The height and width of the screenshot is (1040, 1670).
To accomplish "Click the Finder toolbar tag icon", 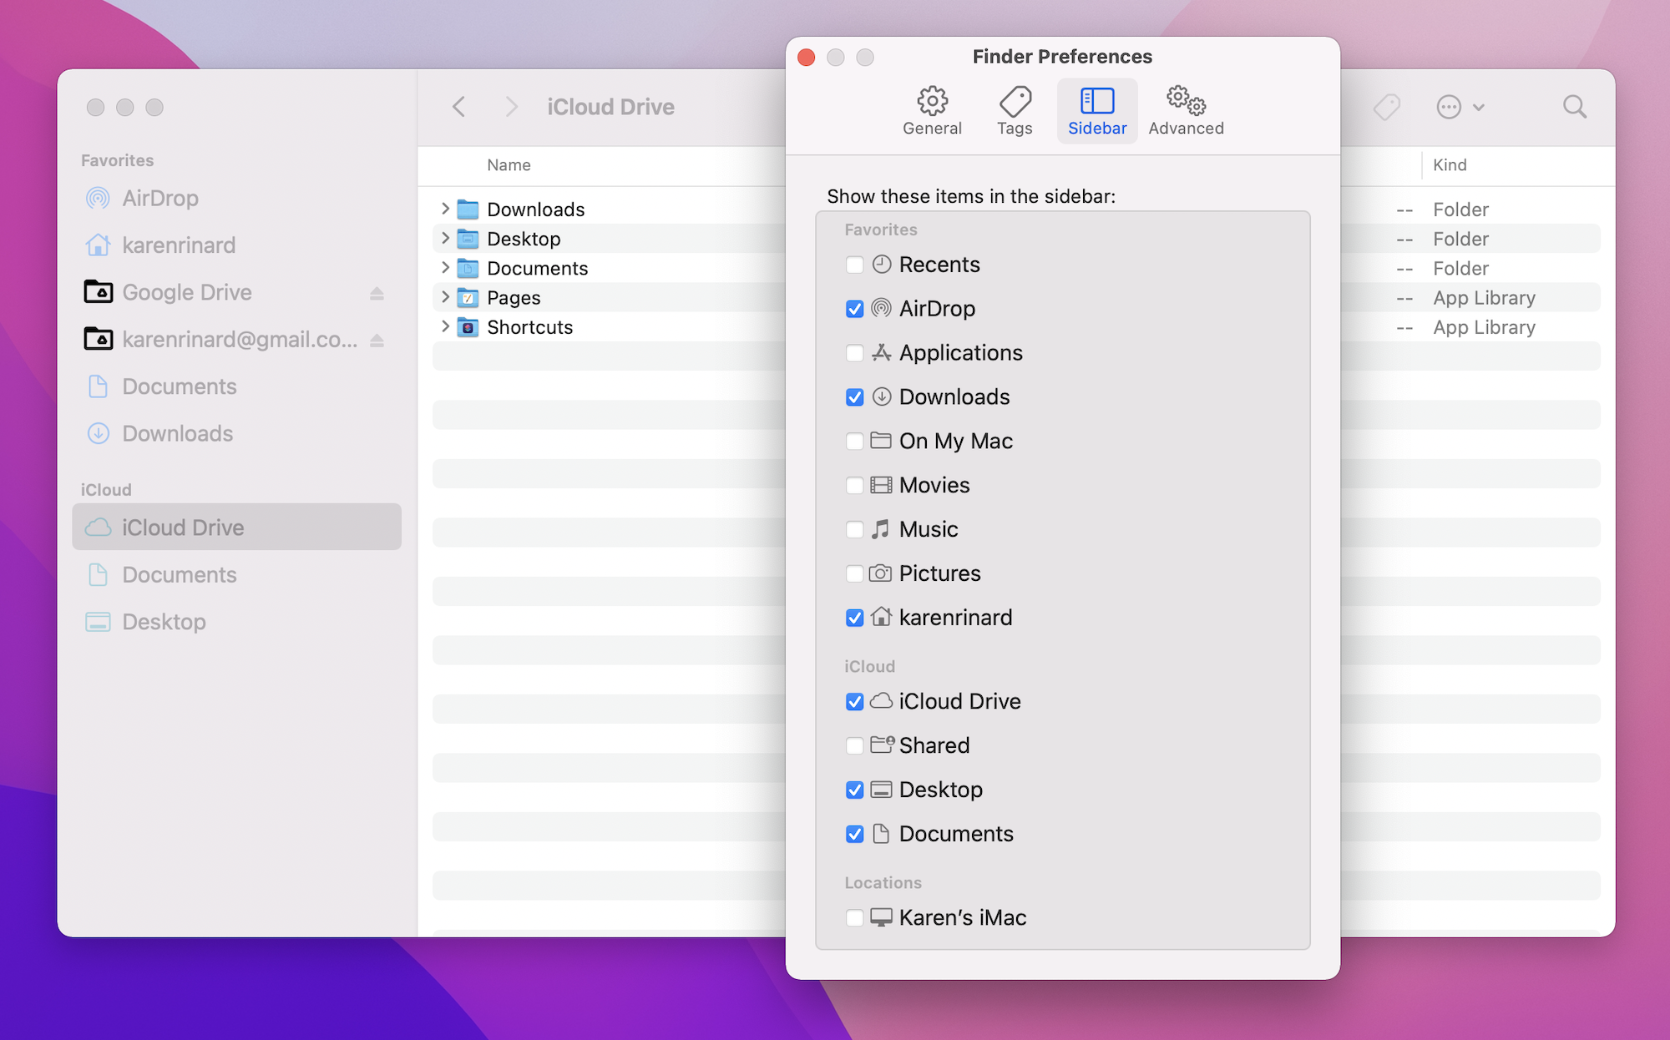I will (1386, 107).
